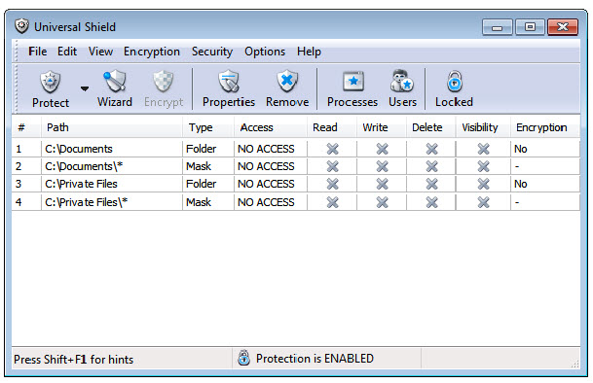
Task: Open Properties from the toolbar
Action: [x=229, y=88]
